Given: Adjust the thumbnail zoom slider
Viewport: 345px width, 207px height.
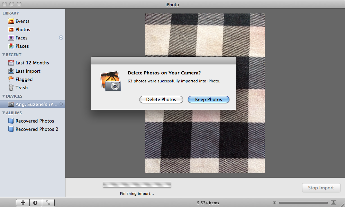Looking at the screenshot, I should pyautogui.click(x=303, y=202).
